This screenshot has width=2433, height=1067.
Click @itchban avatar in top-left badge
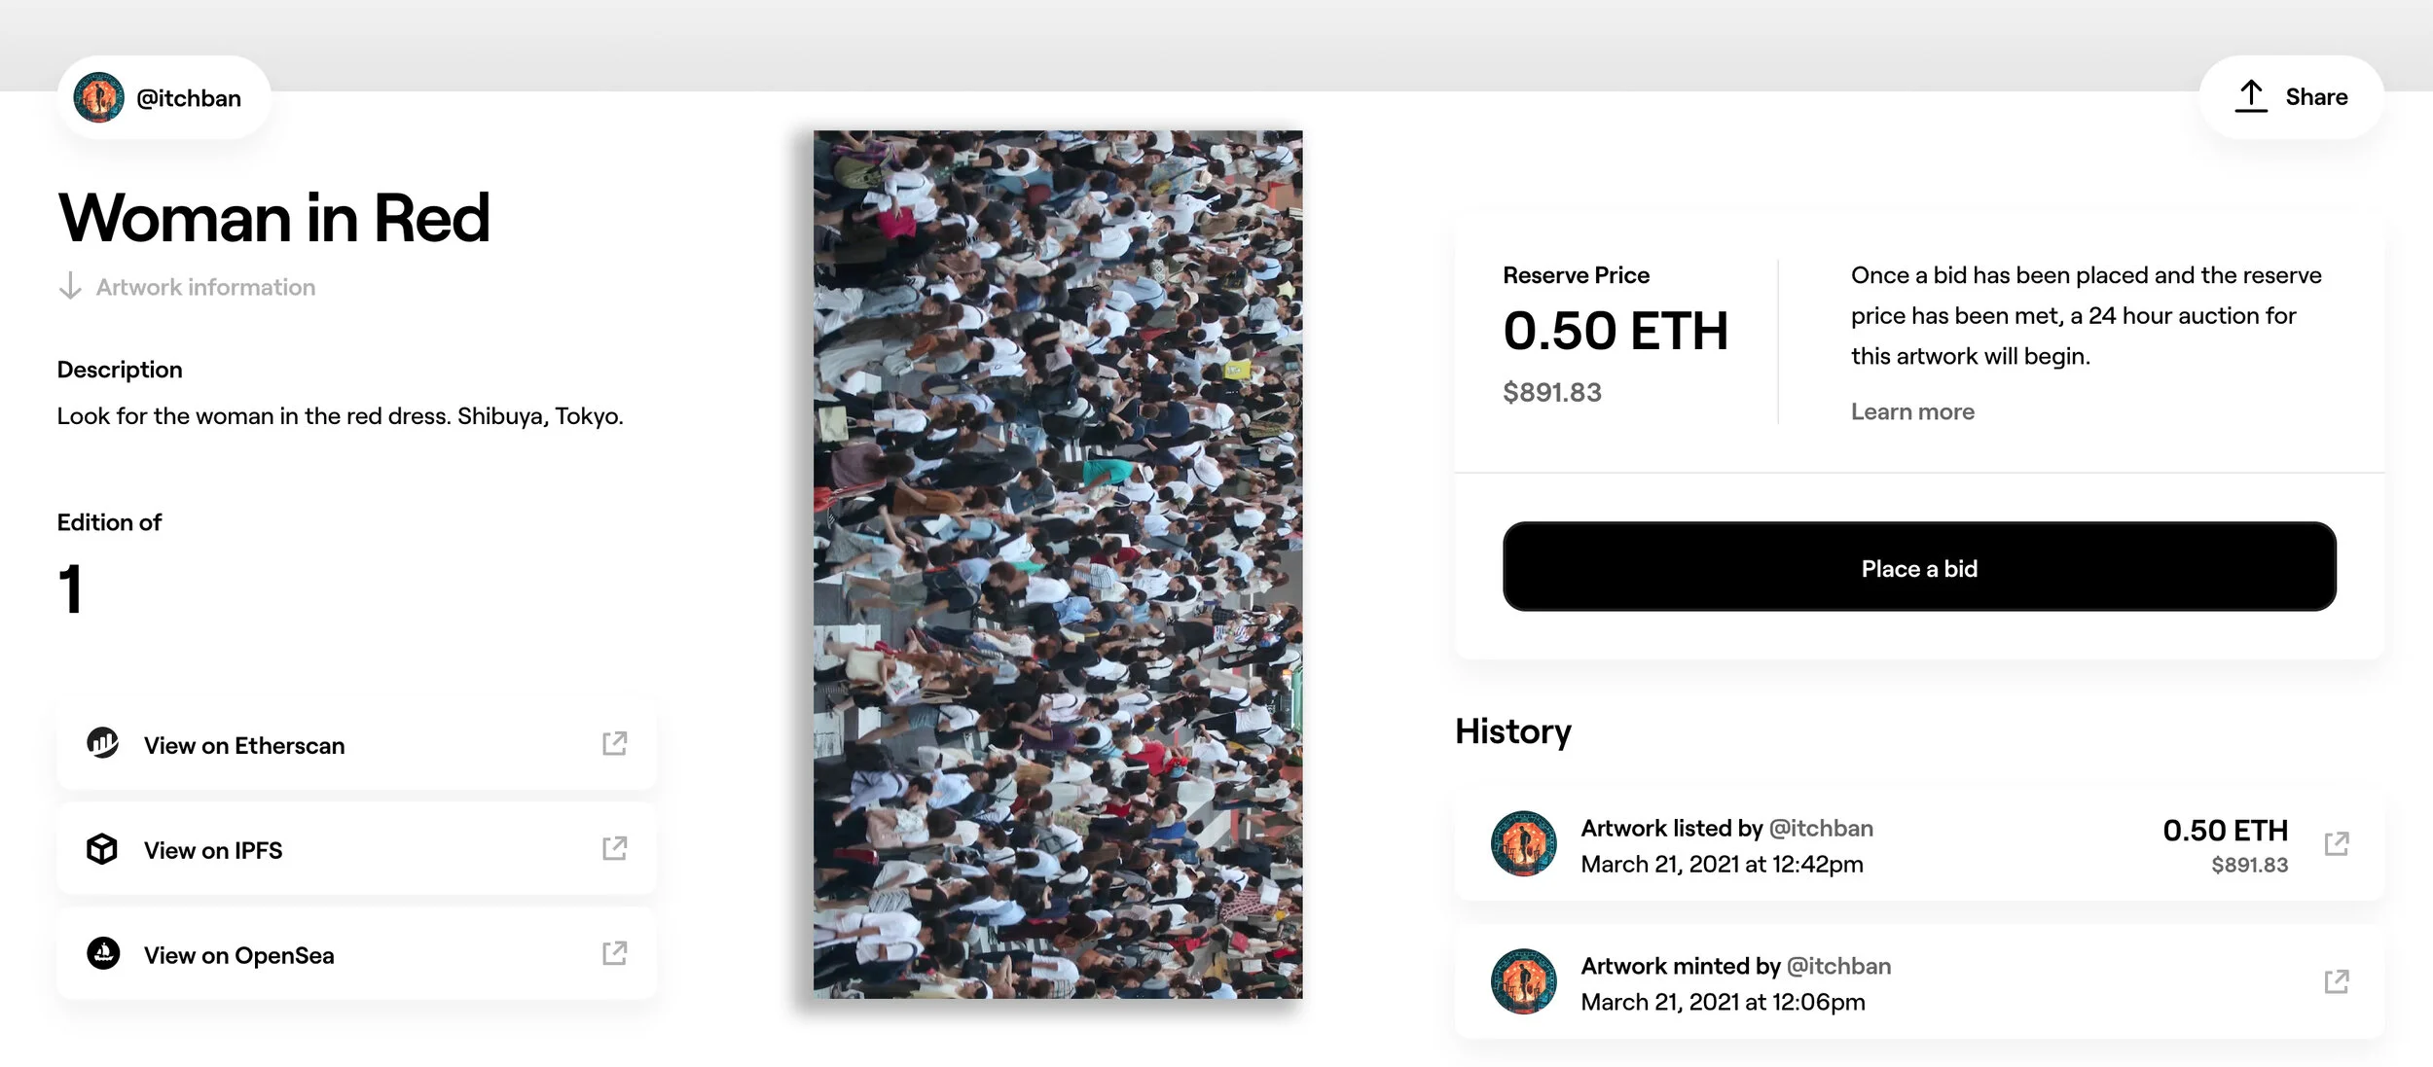point(99,97)
